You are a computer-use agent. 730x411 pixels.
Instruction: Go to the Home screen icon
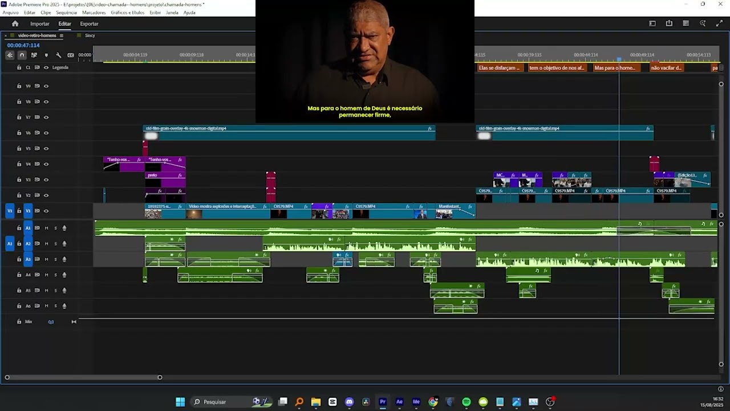tap(15, 24)
